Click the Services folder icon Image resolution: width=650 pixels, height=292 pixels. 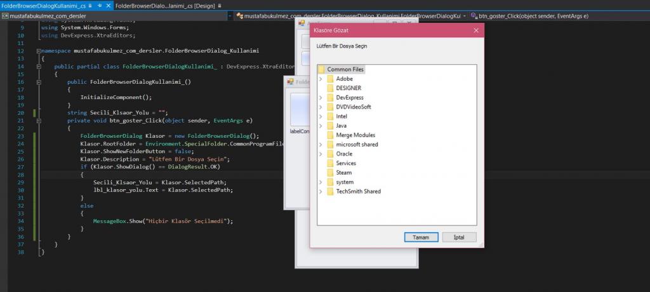coord(330,163)
